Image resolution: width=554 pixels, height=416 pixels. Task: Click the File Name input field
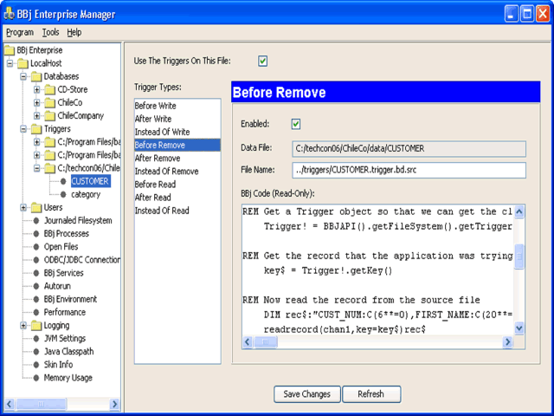pyautogui.click(x=409, y=170)
